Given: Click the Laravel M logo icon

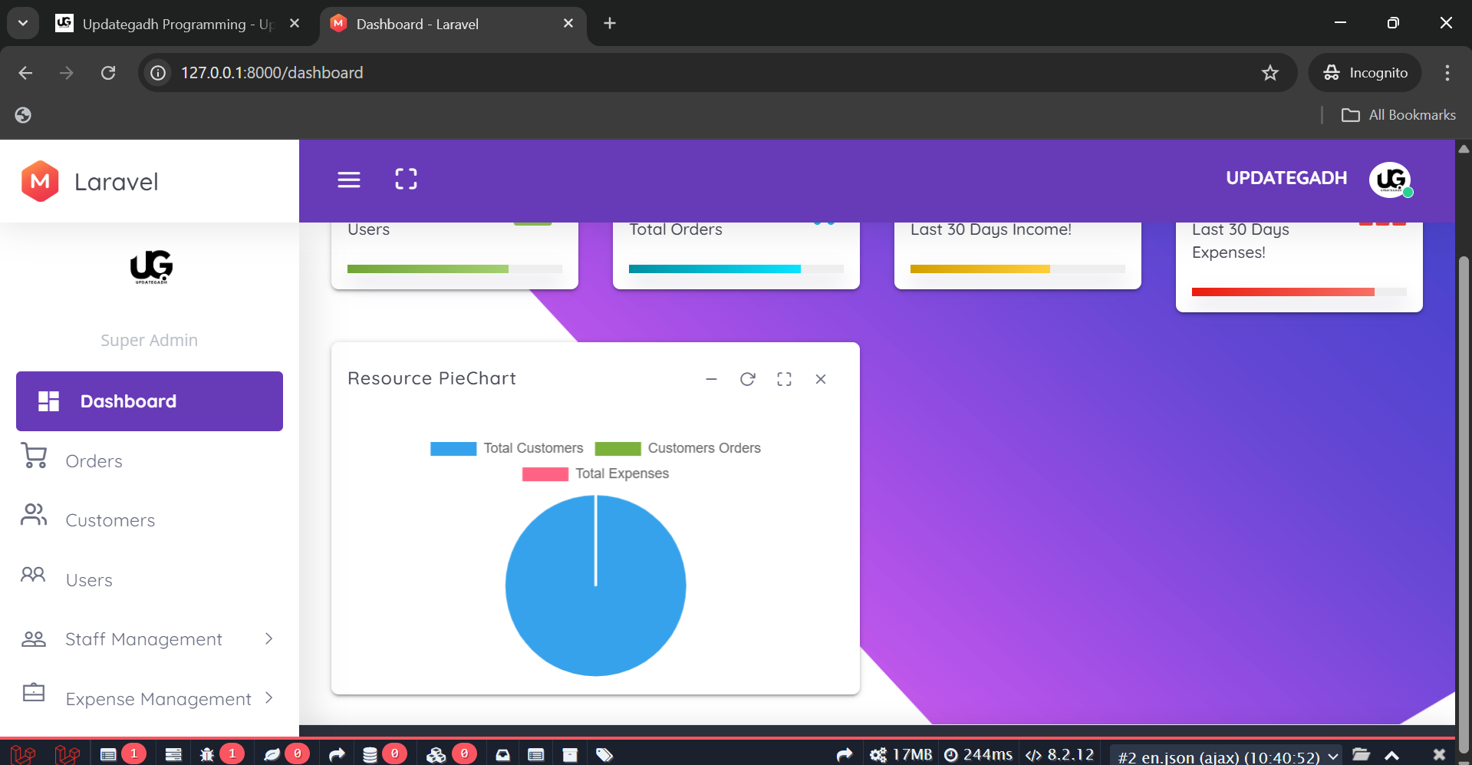Looking at the screenshot, I should pos(40,181).
